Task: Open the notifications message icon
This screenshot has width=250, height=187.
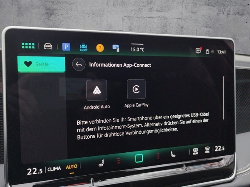Action: tap(198, 51)
